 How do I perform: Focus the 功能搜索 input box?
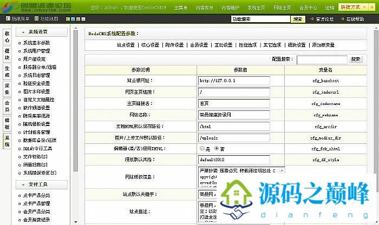[260, 19]
